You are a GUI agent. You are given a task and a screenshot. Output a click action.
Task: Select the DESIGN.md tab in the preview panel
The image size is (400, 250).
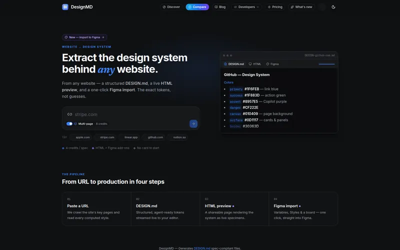[233, 64]
